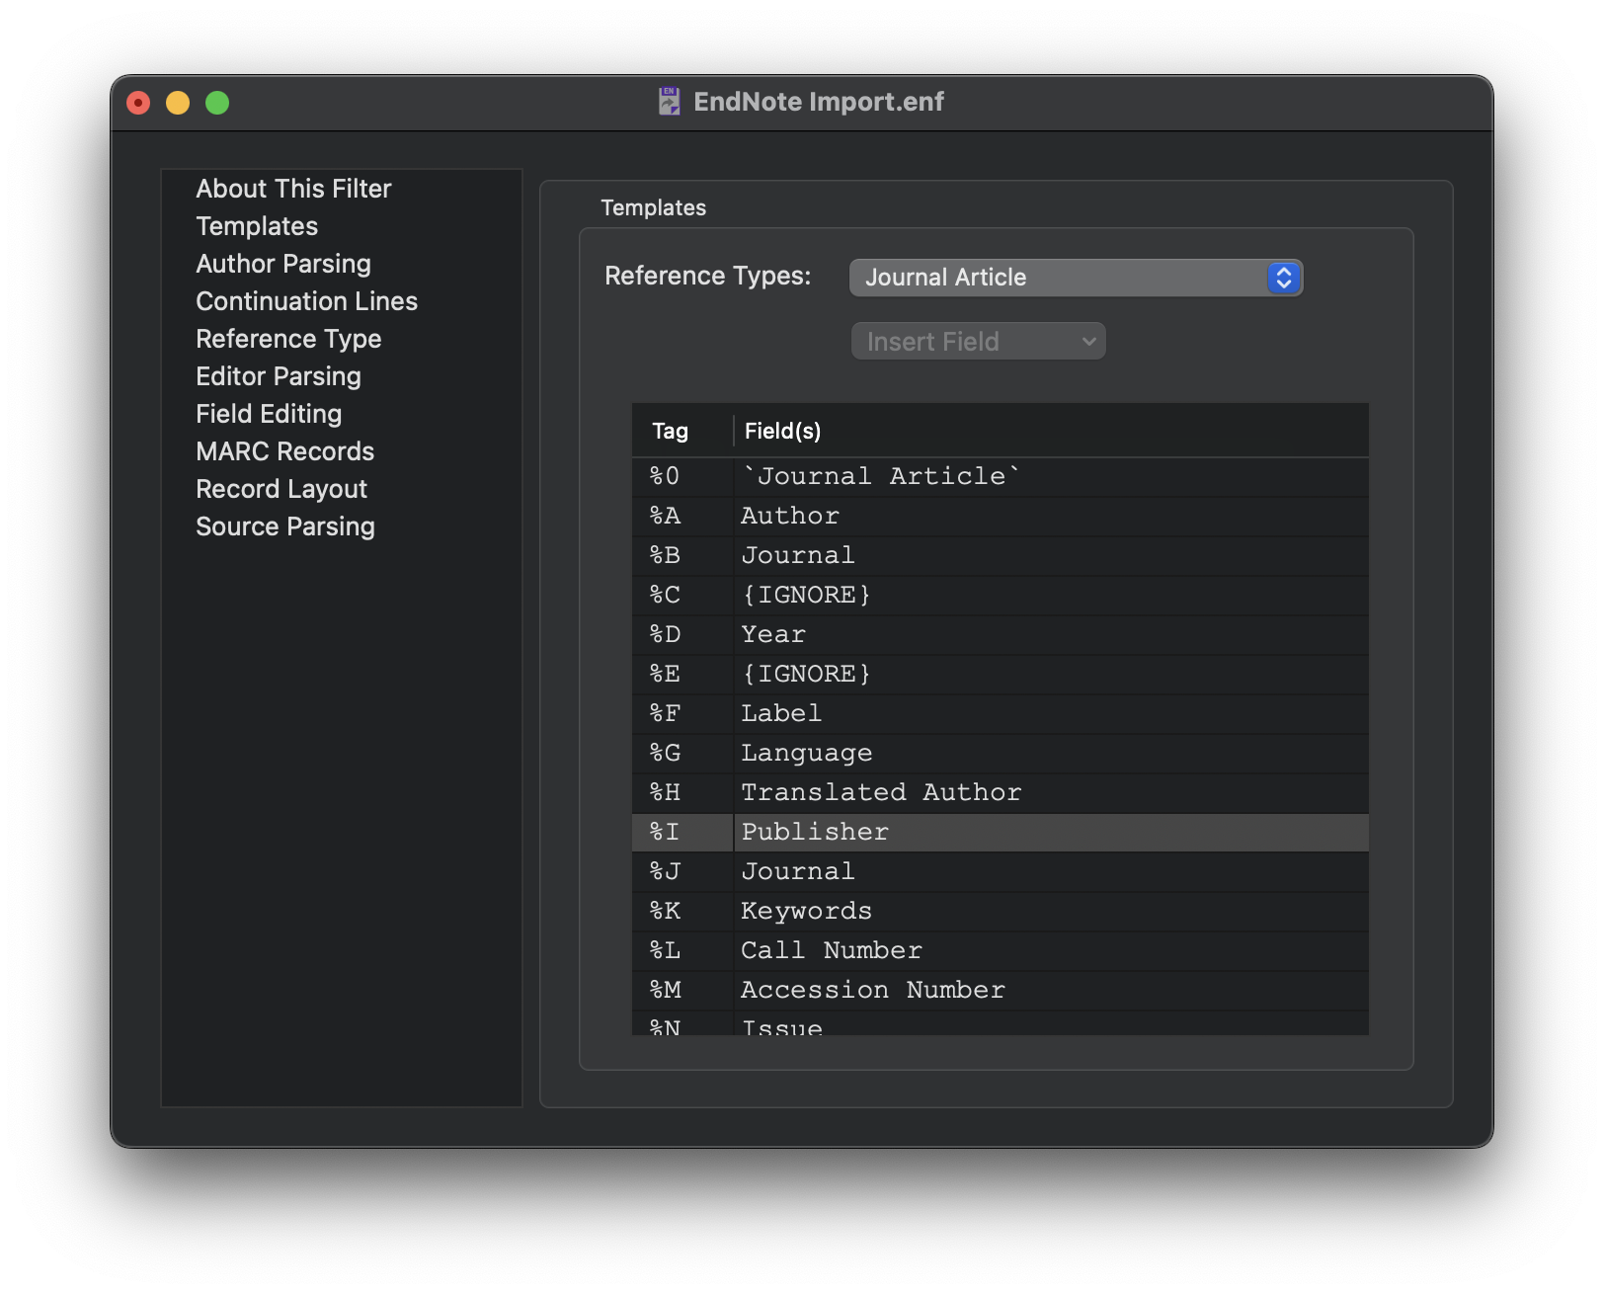Open the Insert Field dropdown

(x=978, y=342)
